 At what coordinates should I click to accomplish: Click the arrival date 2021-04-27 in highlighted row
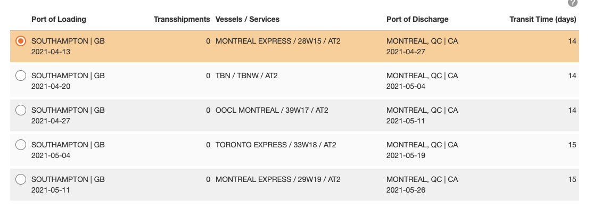[406, 52]
